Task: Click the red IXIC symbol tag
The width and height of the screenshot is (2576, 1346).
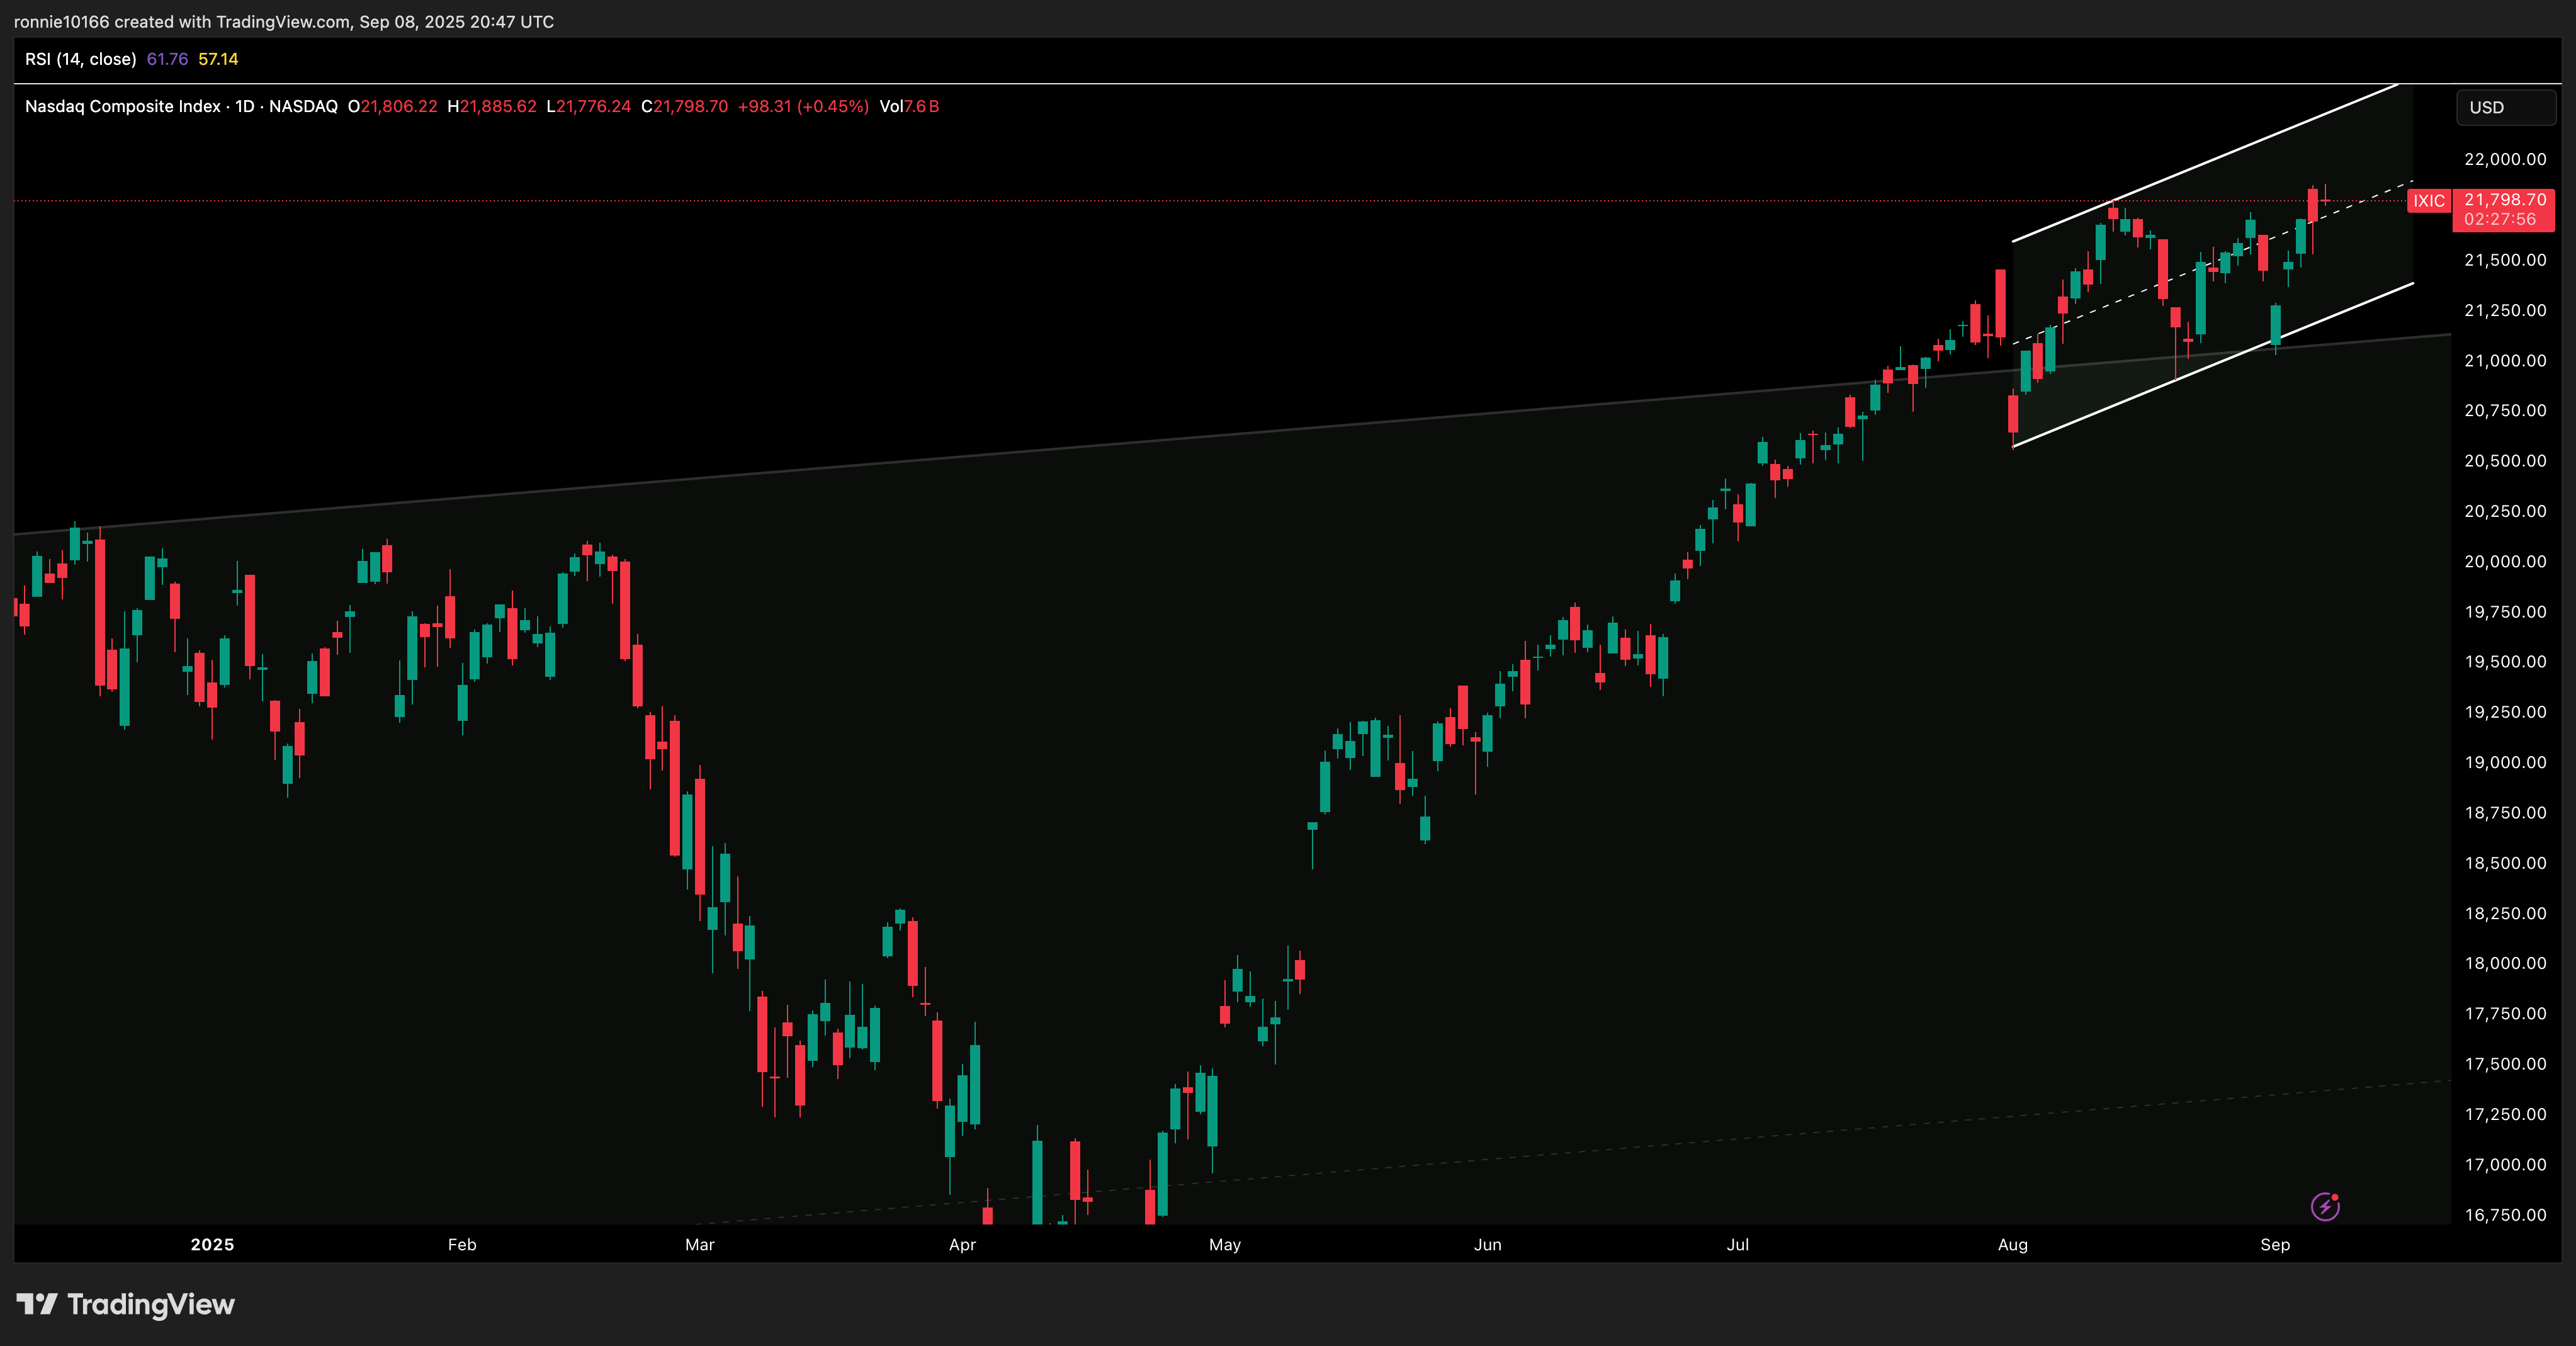Action: coord(2428,201)
